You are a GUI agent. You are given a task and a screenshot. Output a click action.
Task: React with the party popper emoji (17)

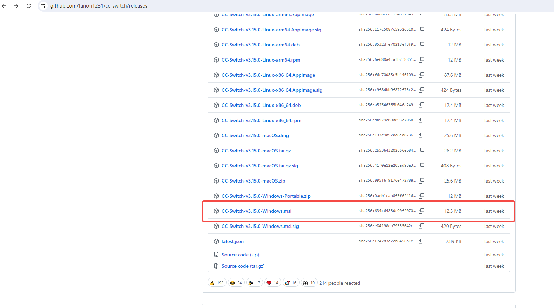[254, 283]
